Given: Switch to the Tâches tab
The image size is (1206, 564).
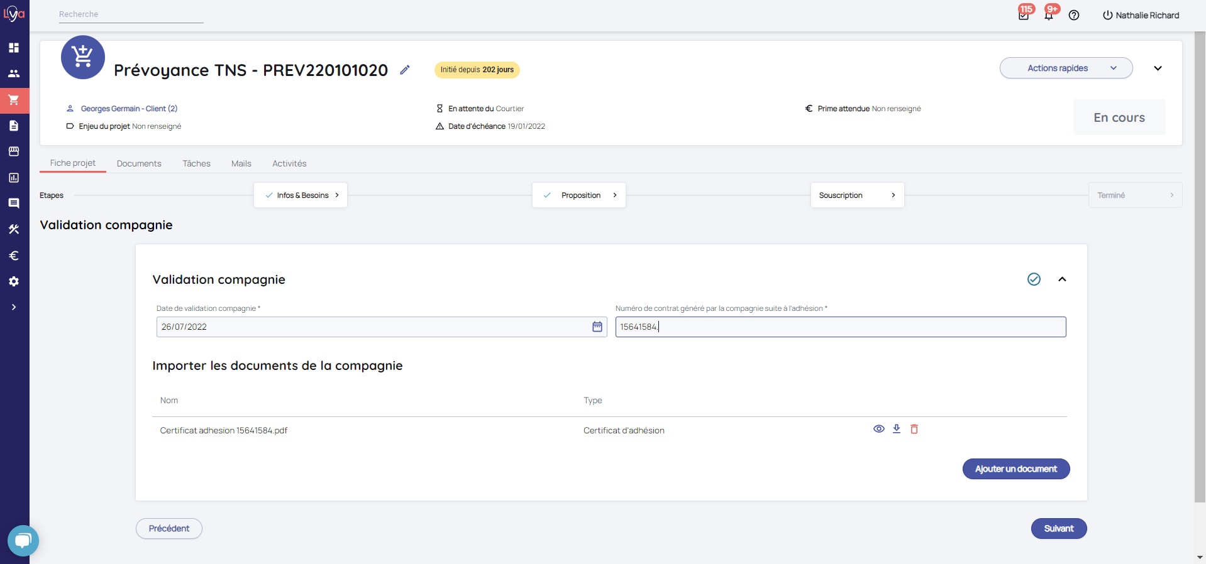Looking at the screenshot, I should coord(196,163).
